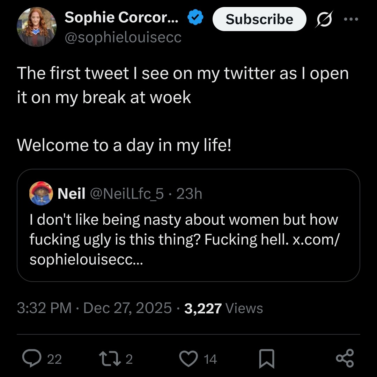Open the share icon options
This screenshot has width=377, height=377.
345,359
